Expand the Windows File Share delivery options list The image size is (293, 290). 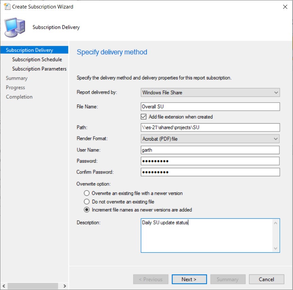point(276,92)
